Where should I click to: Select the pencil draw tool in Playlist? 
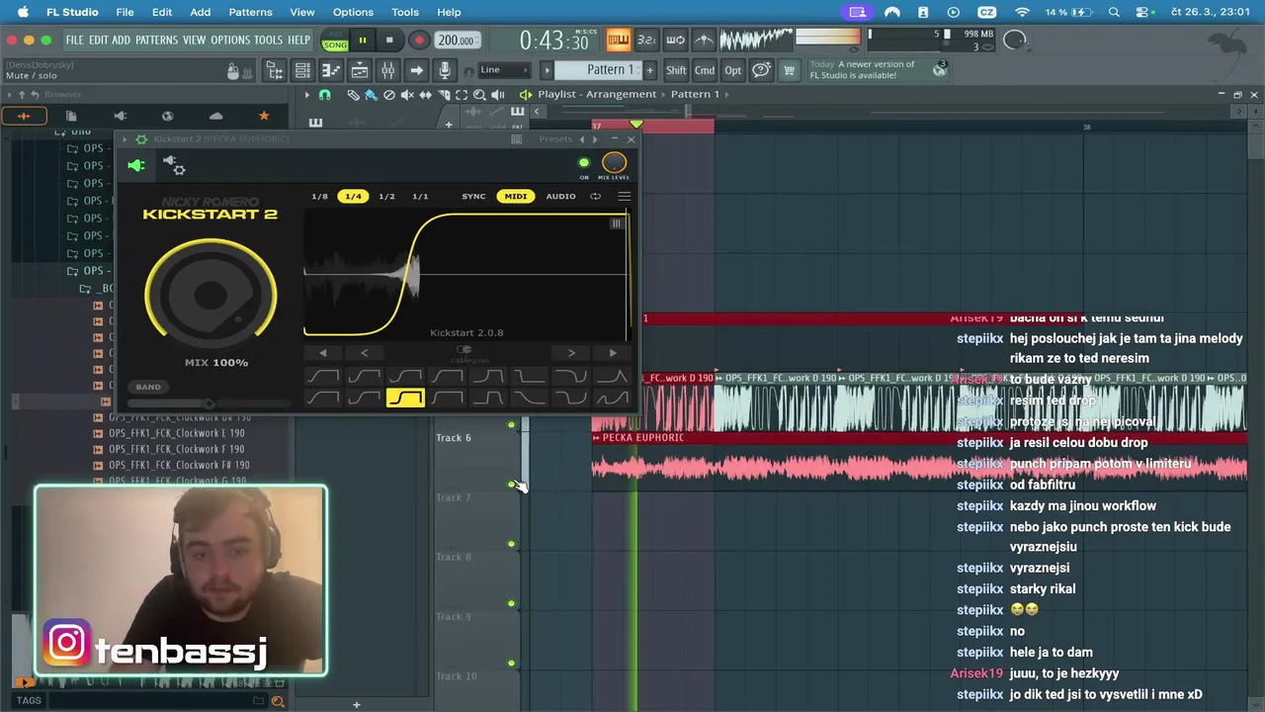[353, 95]
